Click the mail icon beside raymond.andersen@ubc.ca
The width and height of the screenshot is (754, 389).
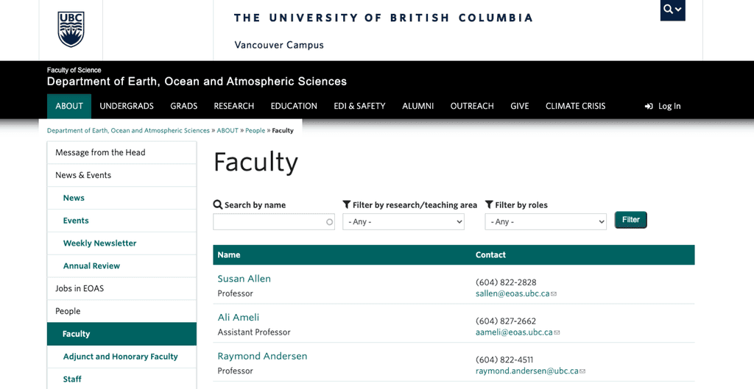click(x=583, y=371)
